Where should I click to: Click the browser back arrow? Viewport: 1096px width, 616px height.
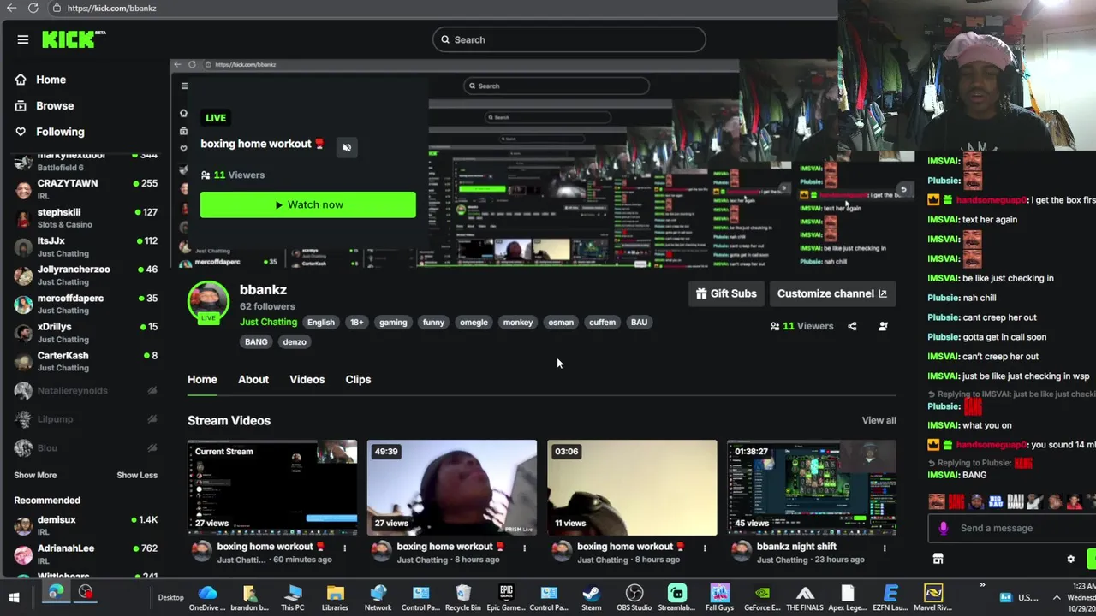(11, 8)
